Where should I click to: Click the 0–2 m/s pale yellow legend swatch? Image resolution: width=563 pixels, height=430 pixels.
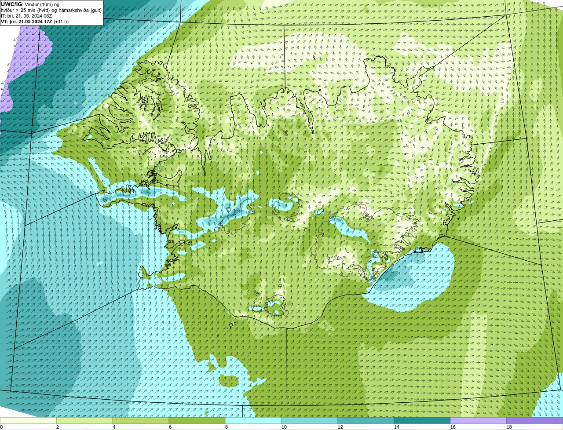28,421
